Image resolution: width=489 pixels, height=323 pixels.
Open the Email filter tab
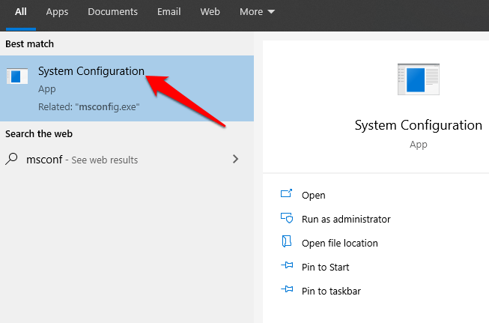click(x=168, y=12)
